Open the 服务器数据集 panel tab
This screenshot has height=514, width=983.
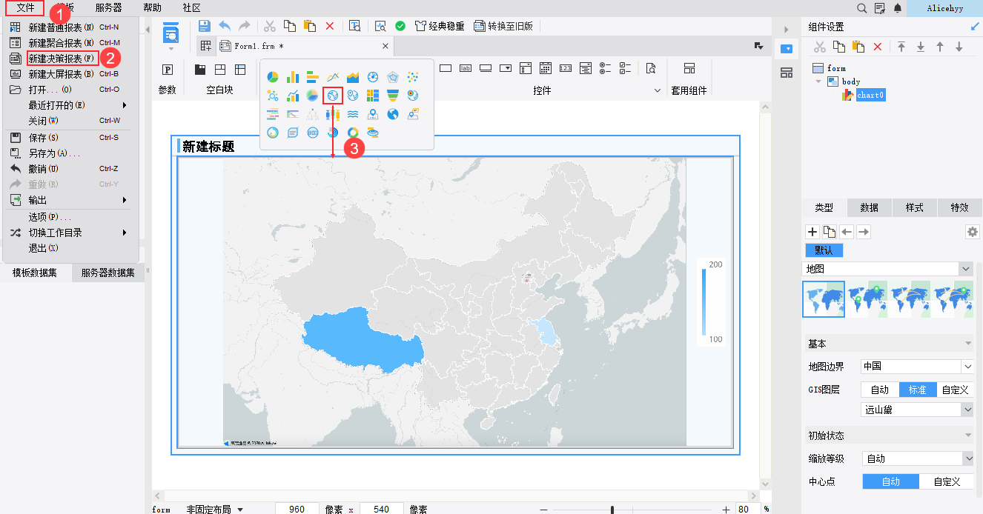point(108,273)
